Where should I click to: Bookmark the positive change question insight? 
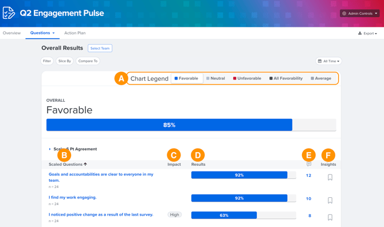point(330,217)
